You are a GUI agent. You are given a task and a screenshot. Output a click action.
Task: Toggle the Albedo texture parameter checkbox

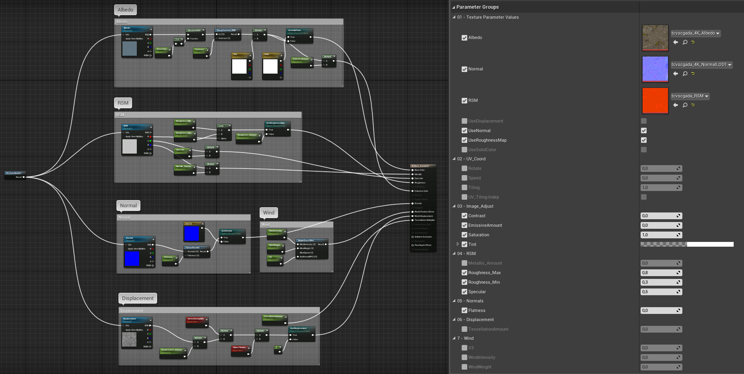464,38
